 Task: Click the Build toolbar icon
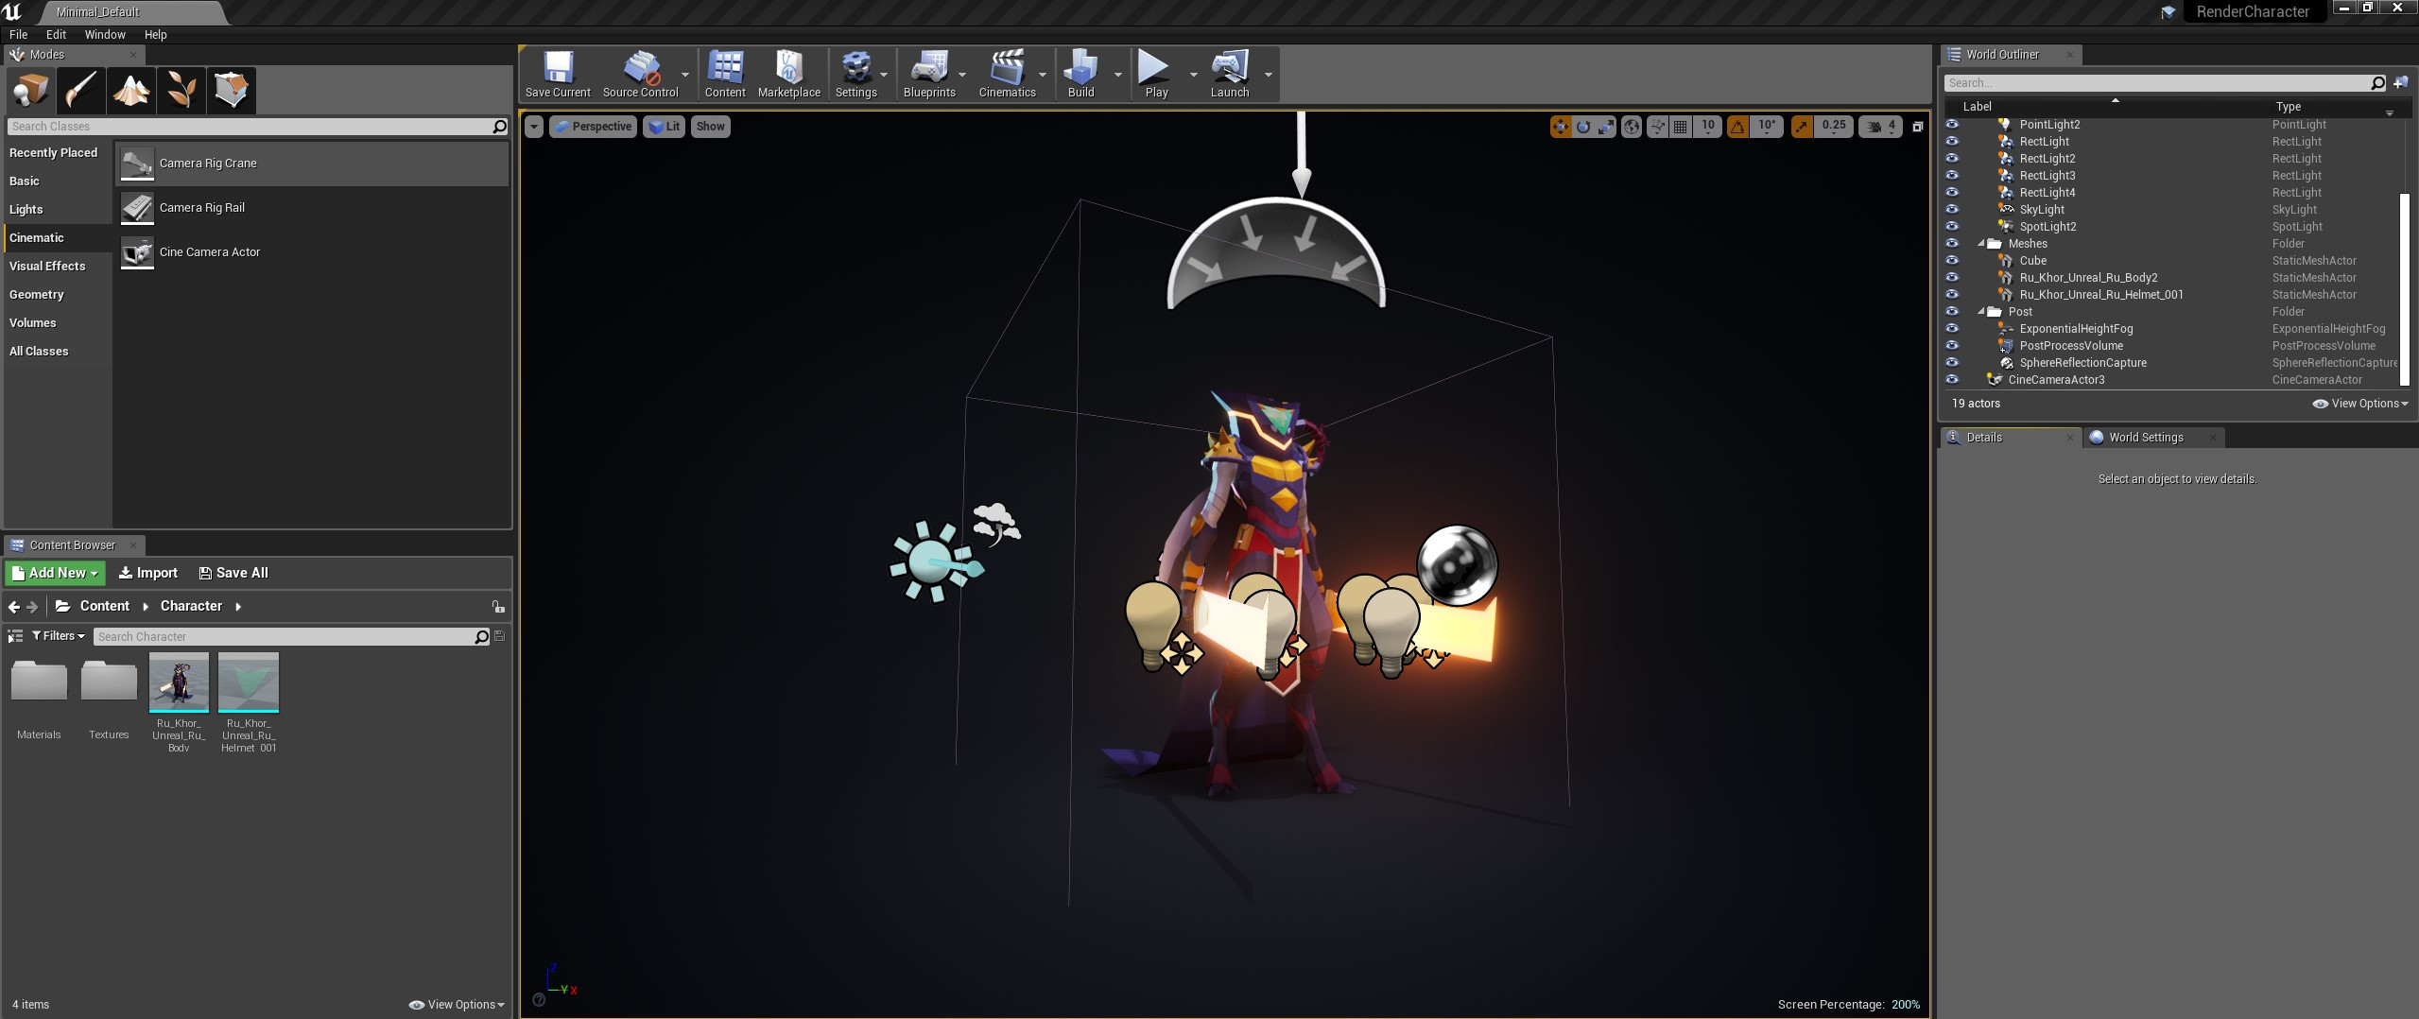(x=1080, y=75)
